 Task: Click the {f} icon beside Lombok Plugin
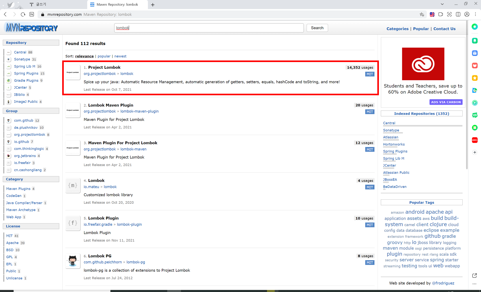pyautogui.click(x=73, y=223)
